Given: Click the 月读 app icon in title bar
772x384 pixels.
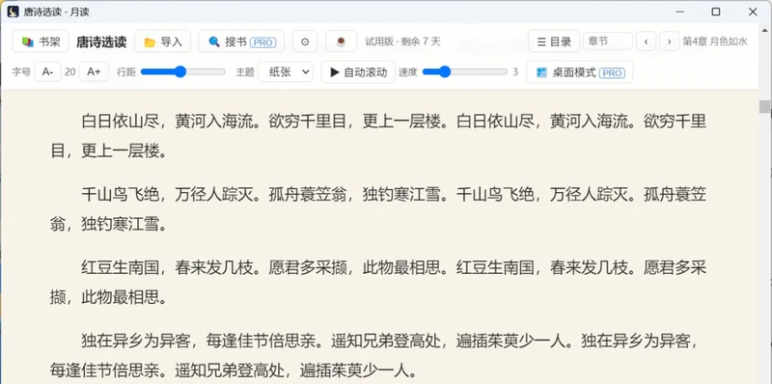Looking at the screenshot, I should pyautogui.click(x=14, y=12).
